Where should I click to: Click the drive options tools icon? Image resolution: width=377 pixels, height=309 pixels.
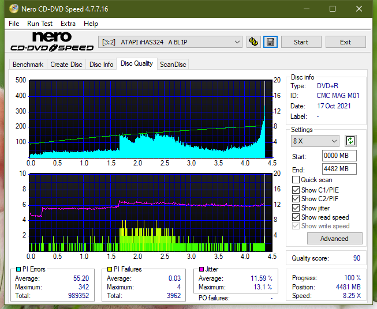[x=253, y=42]
